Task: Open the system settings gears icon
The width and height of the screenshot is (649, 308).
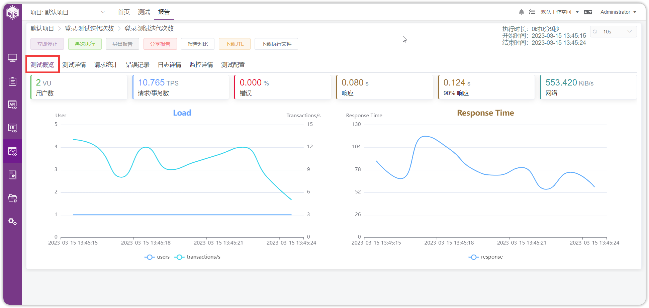Action: (x=12, y=221)
